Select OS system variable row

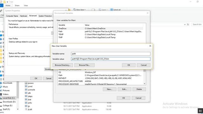(x=101, y=72)
